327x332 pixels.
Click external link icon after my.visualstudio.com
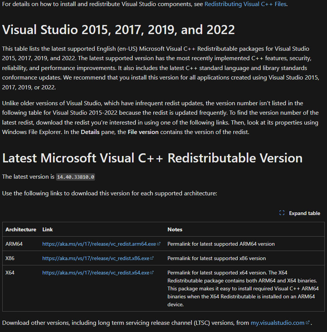308,323
